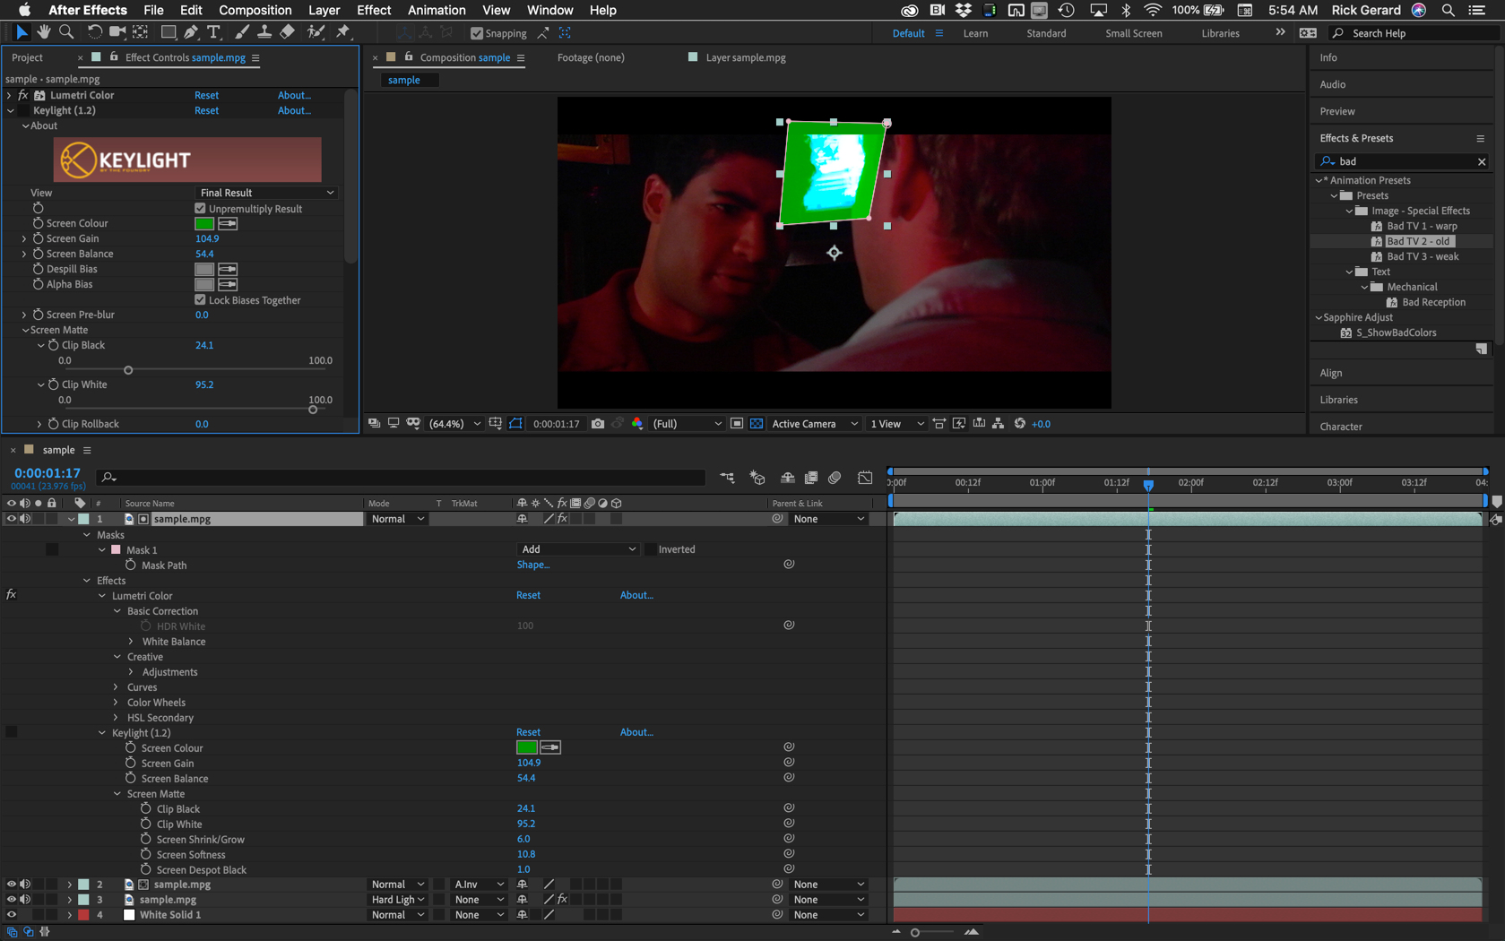Click About link next to Lumetri Color
Screen dimensions: 1505x941
pyautogui.click(x=294, y=95)
